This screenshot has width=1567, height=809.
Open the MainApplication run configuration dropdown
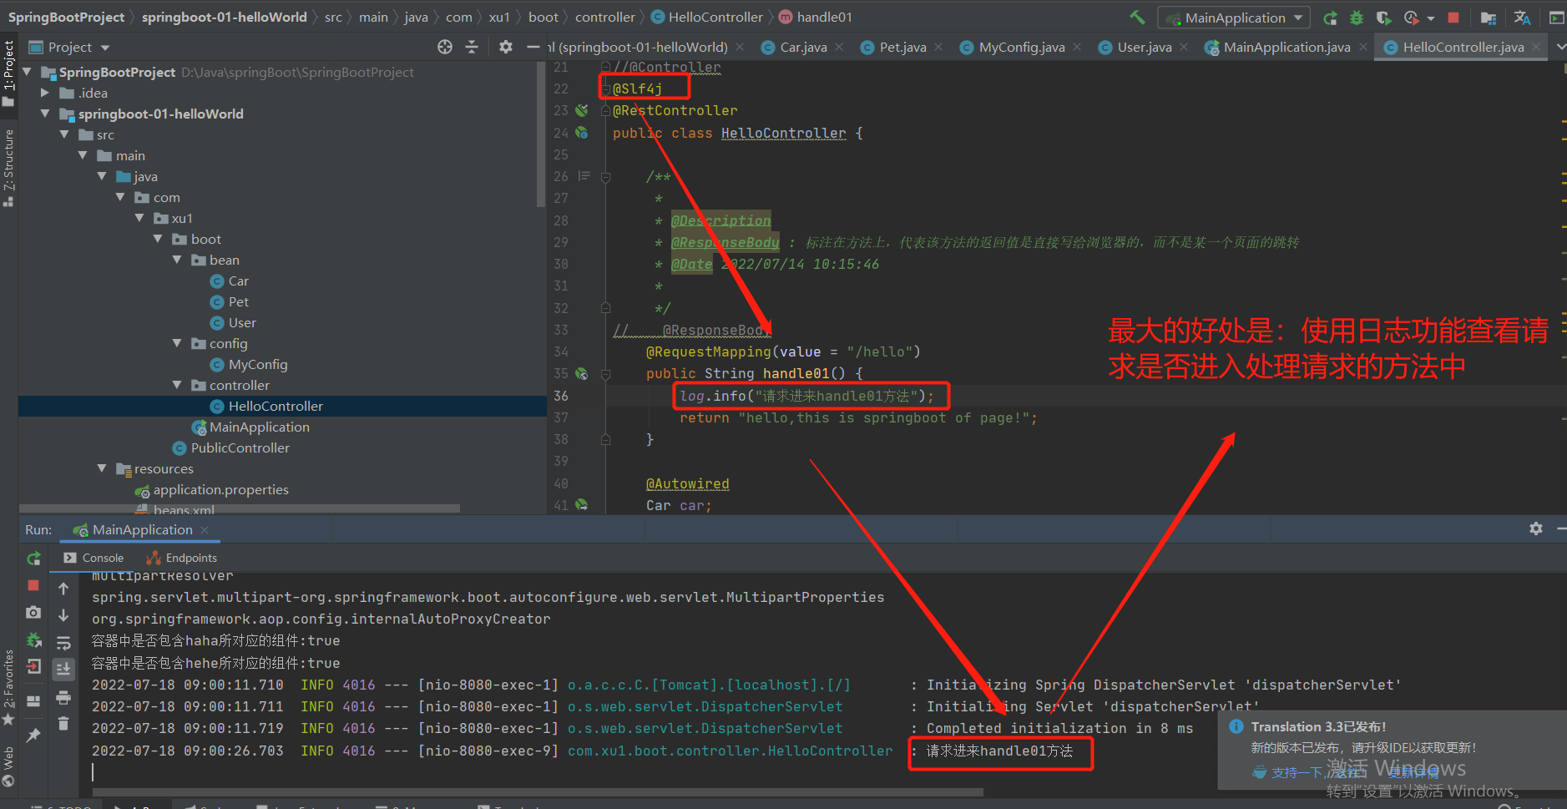(x=1234, y=18)
